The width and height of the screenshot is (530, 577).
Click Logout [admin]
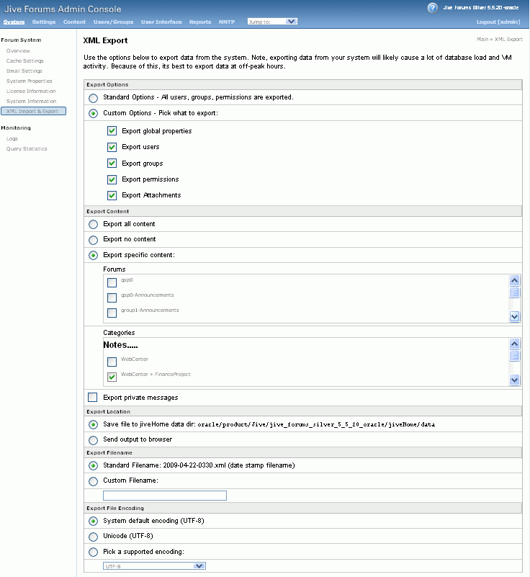click(497, 22)
